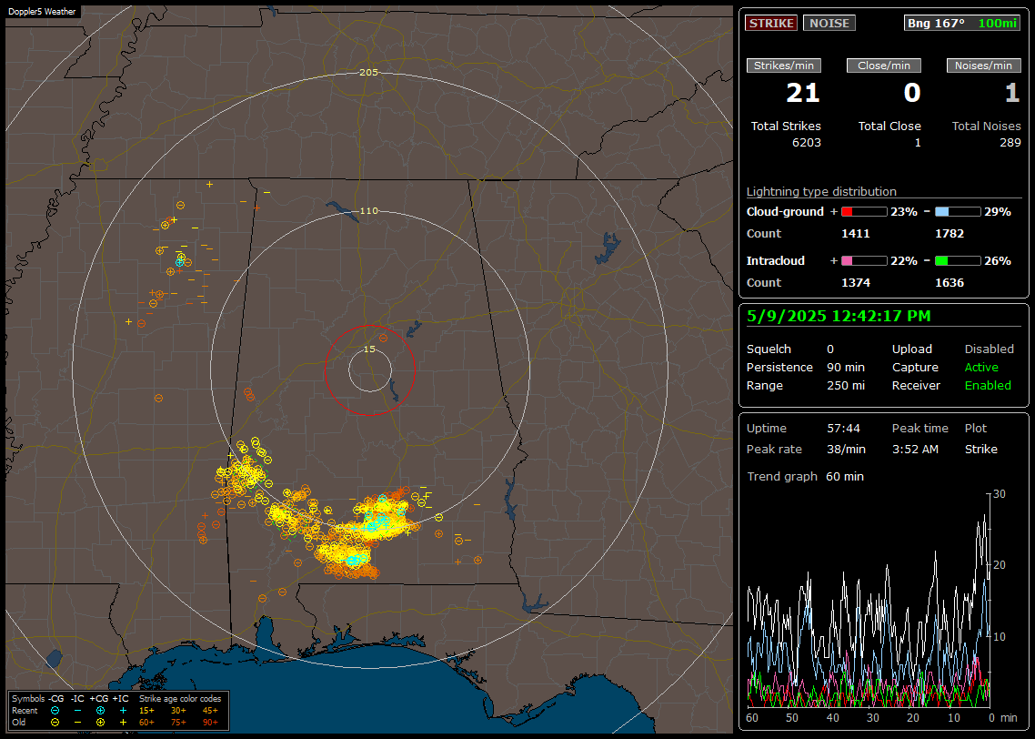Click the Upload status Disabled

[x=989, y=349]
